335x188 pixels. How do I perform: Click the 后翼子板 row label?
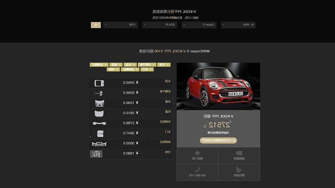[165, 91]
